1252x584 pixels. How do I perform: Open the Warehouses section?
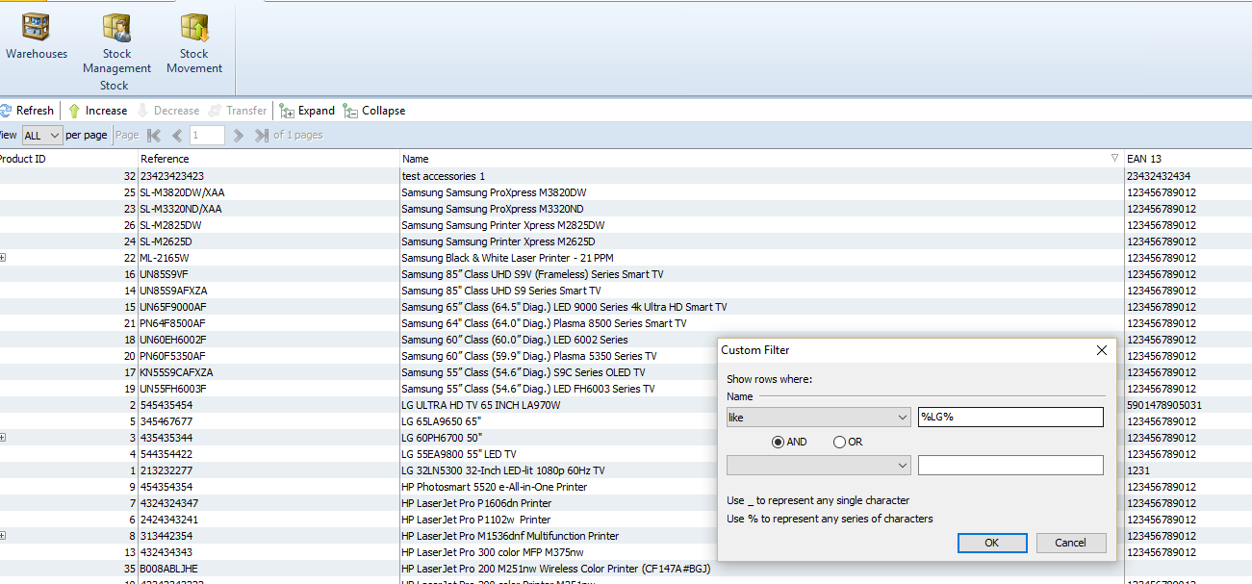pos(37,38)
